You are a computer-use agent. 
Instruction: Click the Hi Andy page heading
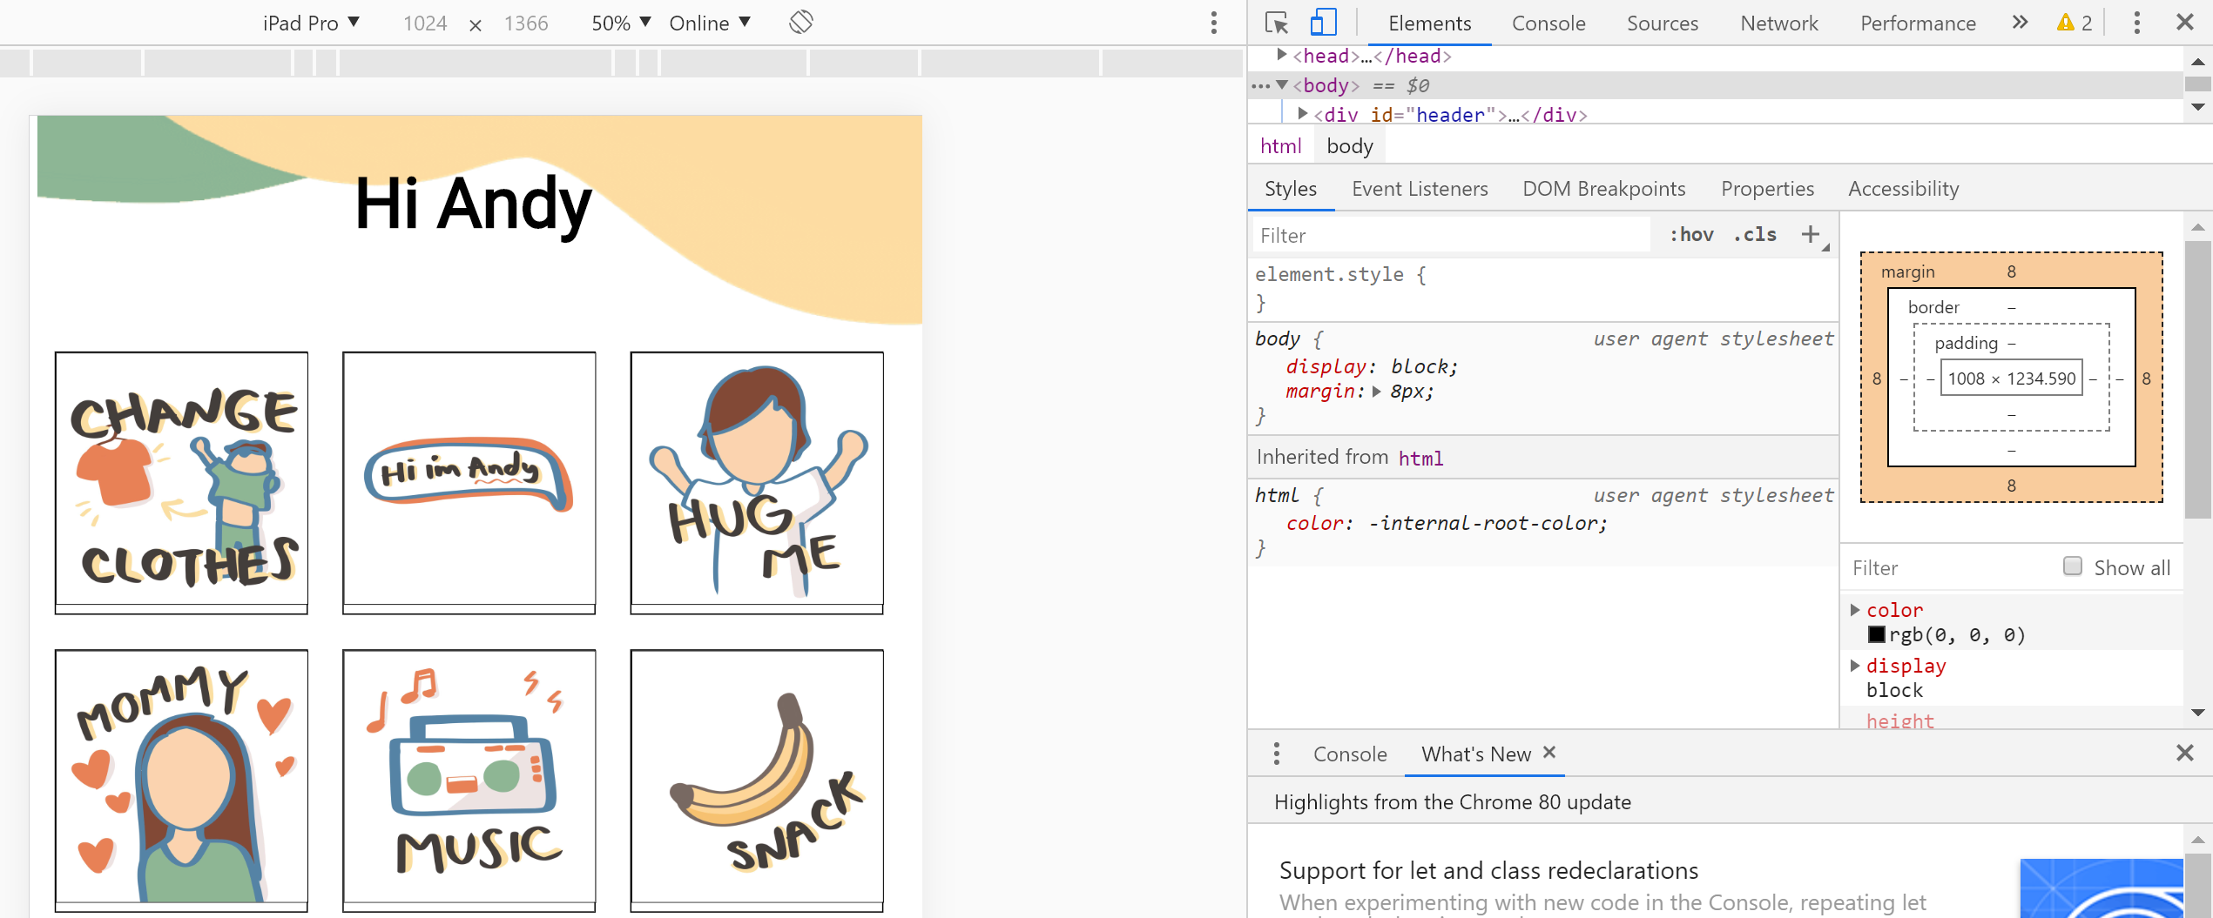pyautogui.click(x=474, y=205)
